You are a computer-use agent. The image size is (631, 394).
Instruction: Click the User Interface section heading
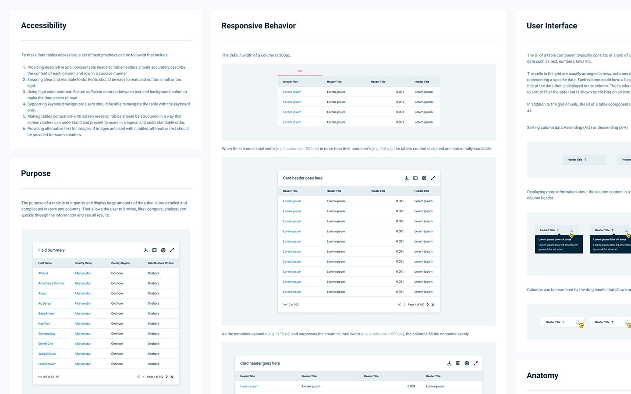click(552, 26)
